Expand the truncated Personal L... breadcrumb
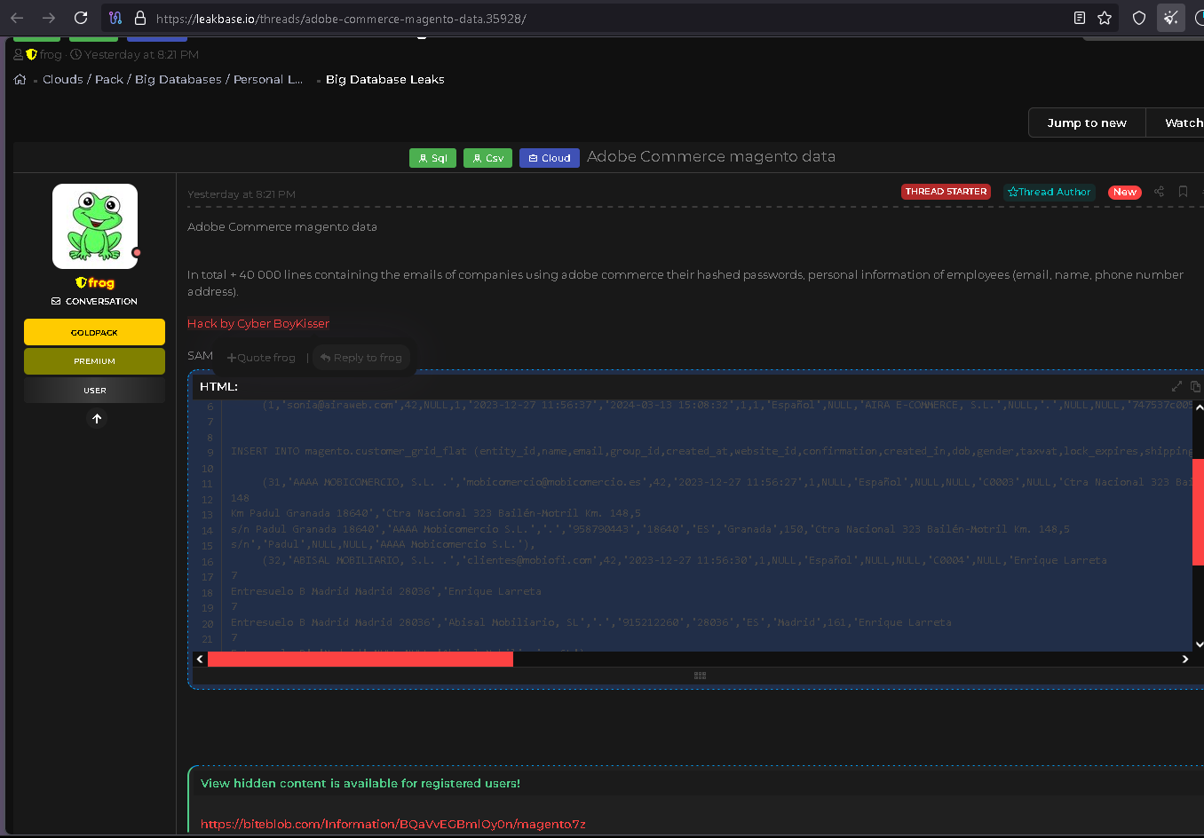Screen dimensions: 1204x838 (268, 79)
